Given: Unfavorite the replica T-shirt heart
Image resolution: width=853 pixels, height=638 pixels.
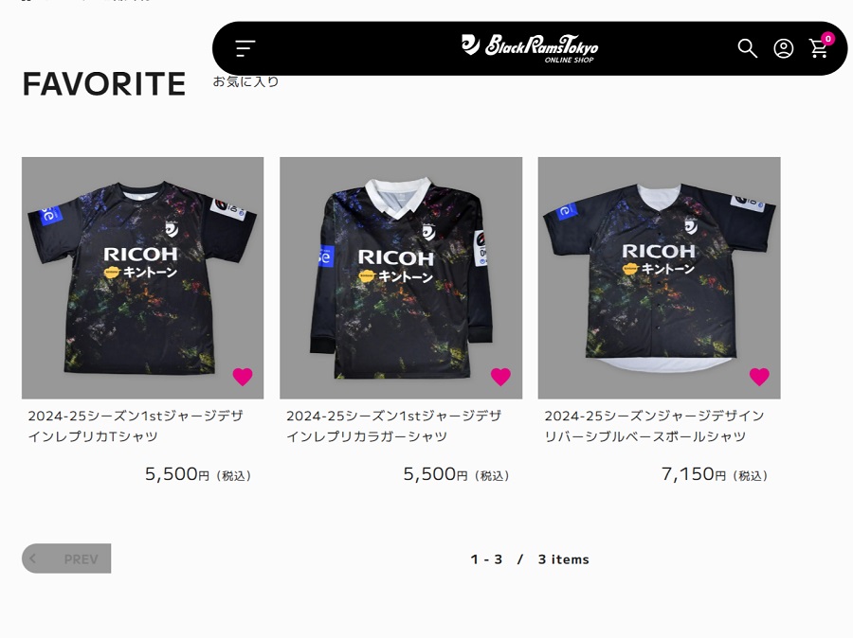Looking at the screenshot, I should click(x=243, y=376).
